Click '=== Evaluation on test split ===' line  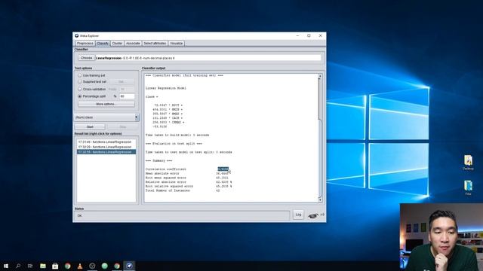(x=174, y=144)
